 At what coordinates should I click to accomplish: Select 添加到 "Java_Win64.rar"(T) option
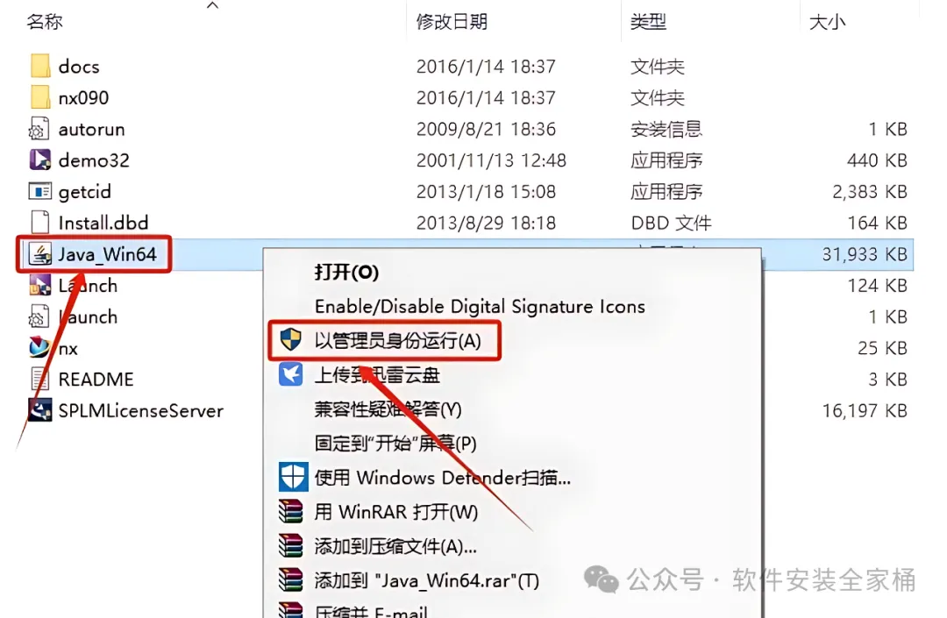(426, 580)
